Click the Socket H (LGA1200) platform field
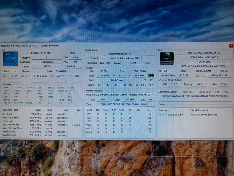Screen dimensions: 234x176 tap(57, 71)
